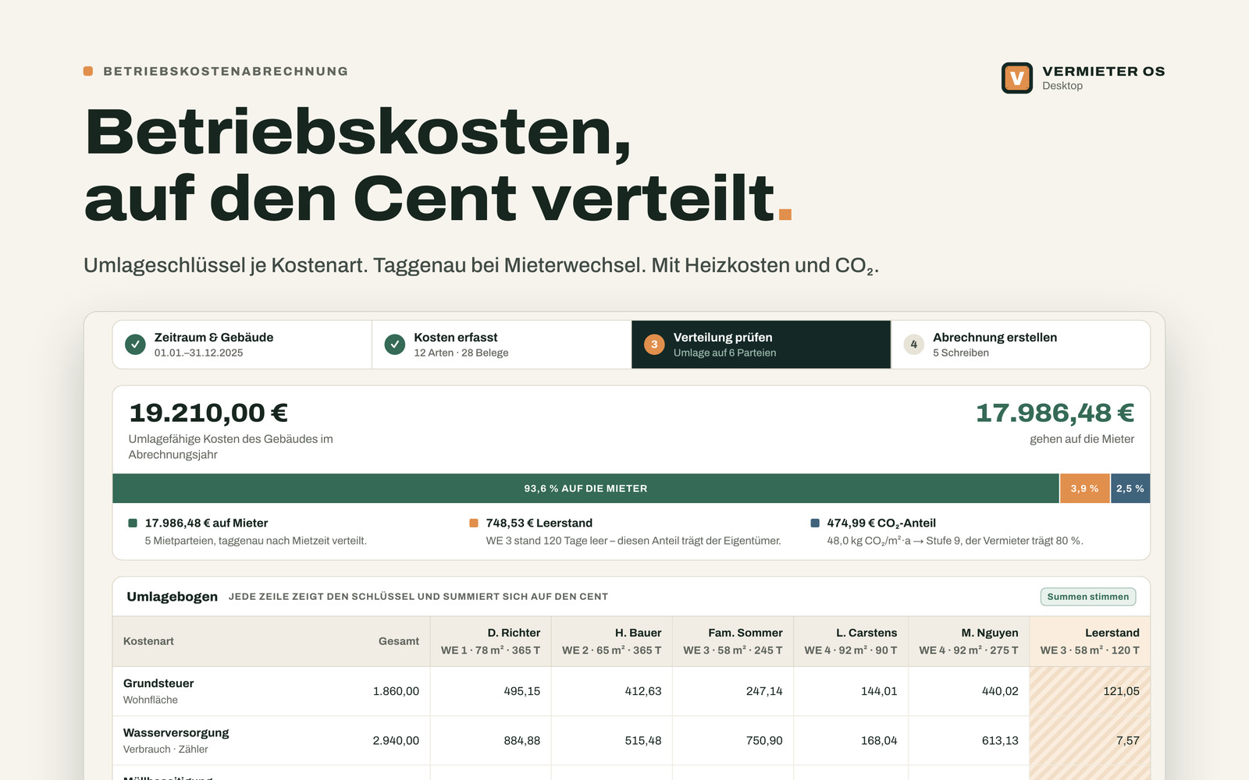
Task: Click Grundsteuer total 1.860,00
Action: click(x=396, y=691)
